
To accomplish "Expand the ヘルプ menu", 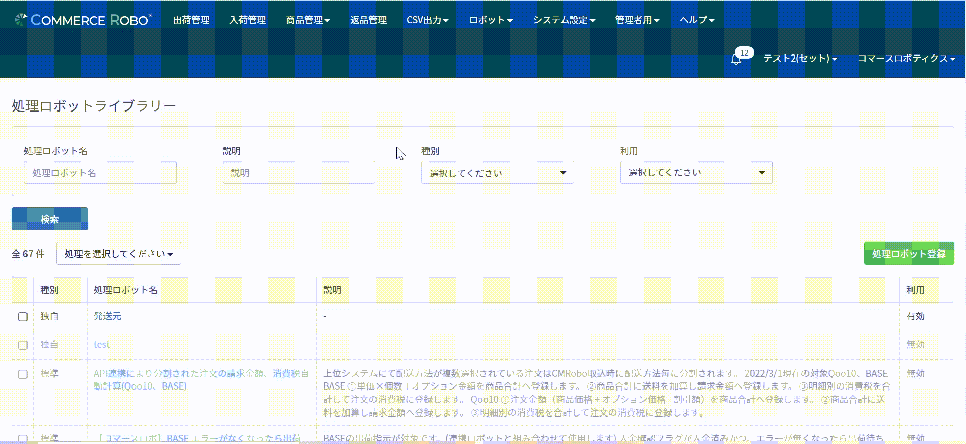I will [697, 20].
